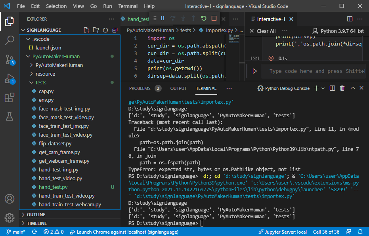Close the terminal panel
This screenshot has width=369, height=236.
tap(361, 88)
